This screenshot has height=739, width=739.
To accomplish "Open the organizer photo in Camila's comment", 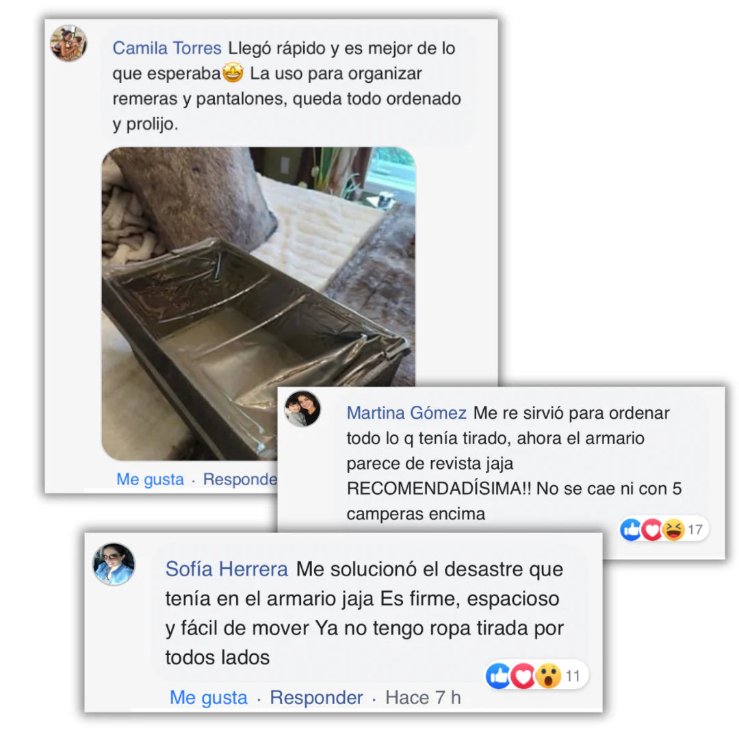I will (258, 304).
